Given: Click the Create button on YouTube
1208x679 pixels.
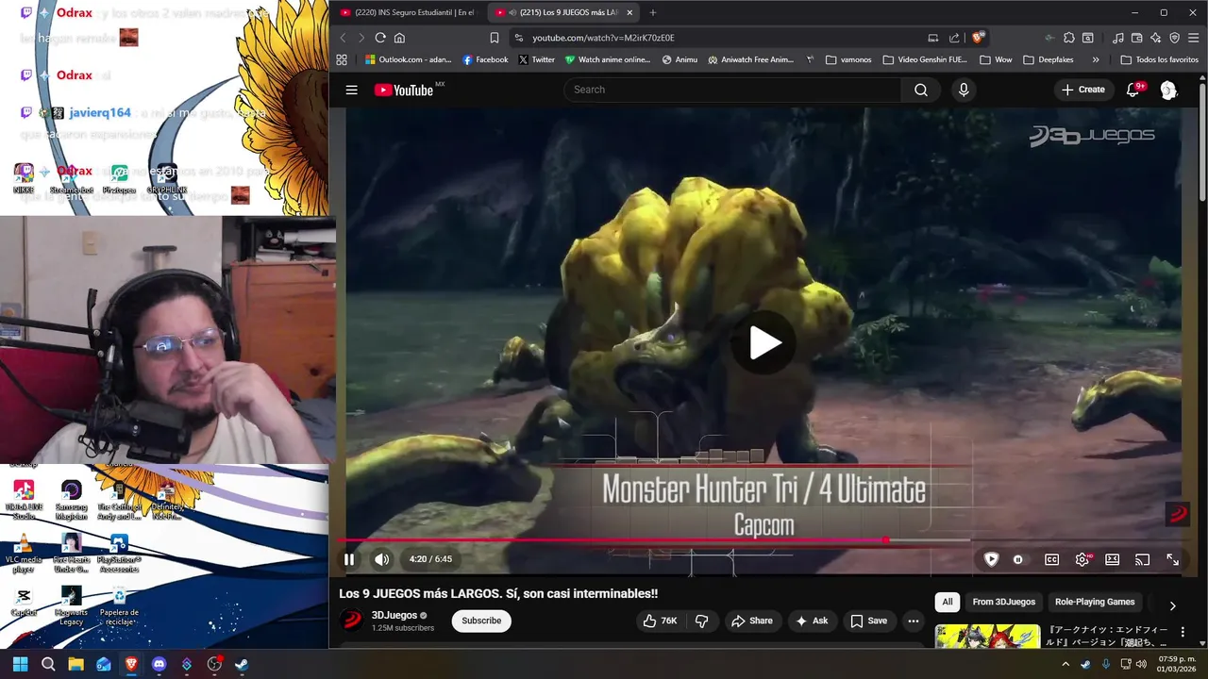Looking at the screenshot, I should tap(1082, 90).
